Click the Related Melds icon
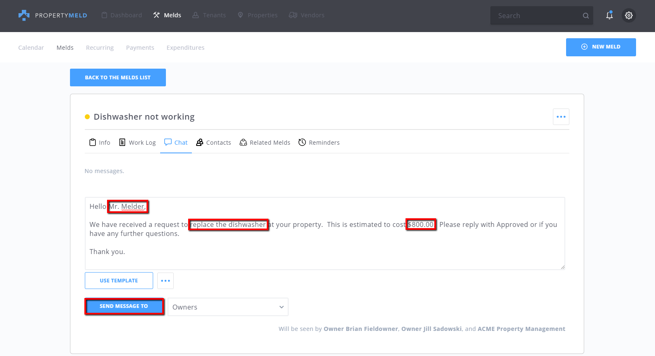This screenshot has height=356, width=655. [x=243, y=142]
